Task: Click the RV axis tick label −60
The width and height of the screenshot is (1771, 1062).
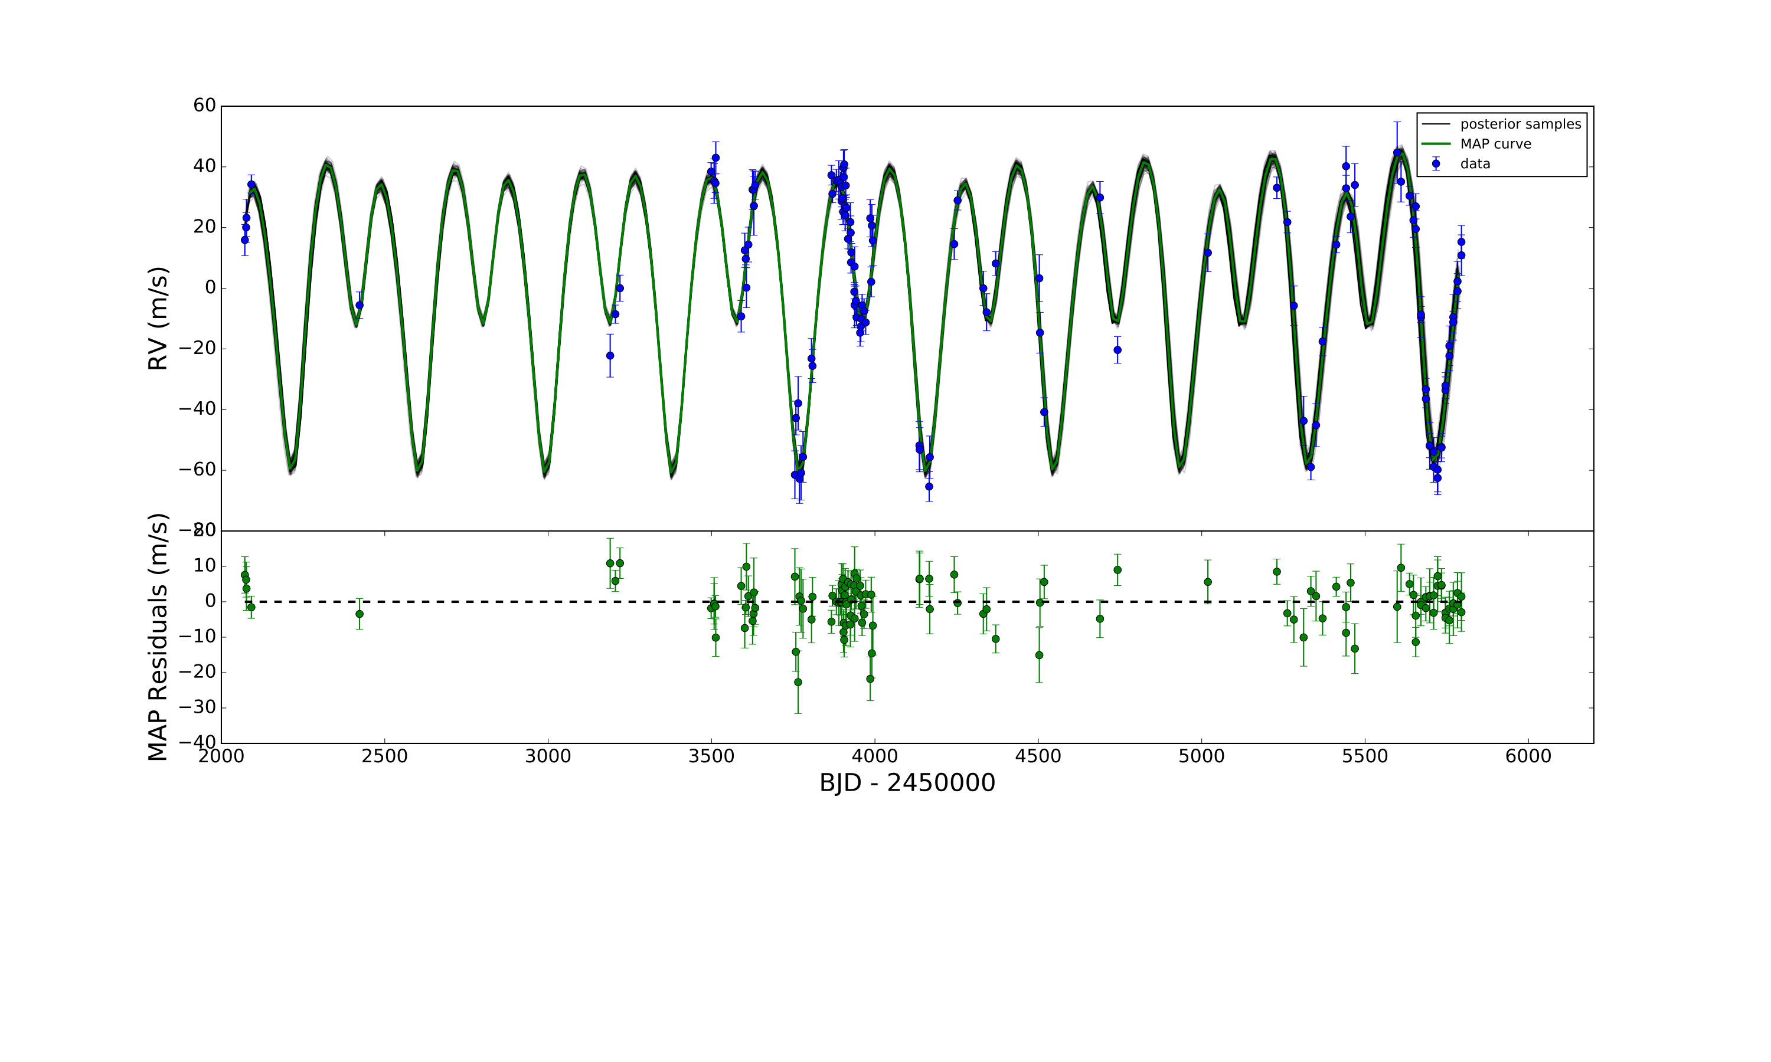Action: point(198,470)
